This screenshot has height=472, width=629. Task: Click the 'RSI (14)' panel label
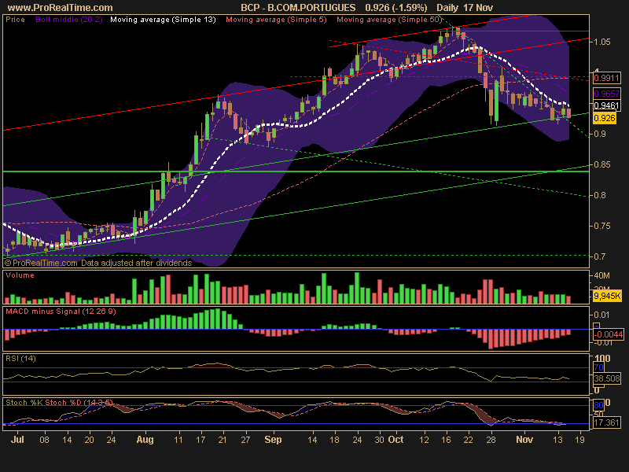[x=20, y=359]
